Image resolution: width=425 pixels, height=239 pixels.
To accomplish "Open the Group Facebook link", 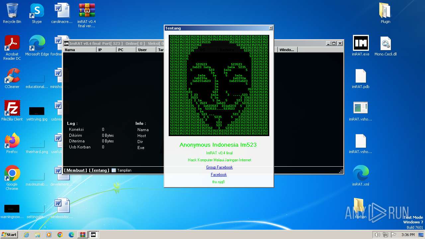I will click(x=219, y=167).
